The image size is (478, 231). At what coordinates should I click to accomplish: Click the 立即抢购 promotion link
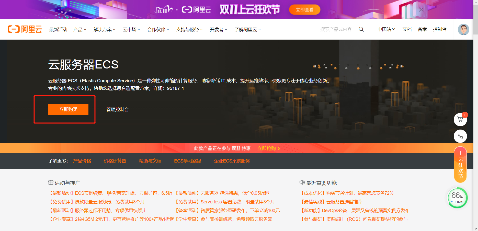coord(269,148)
